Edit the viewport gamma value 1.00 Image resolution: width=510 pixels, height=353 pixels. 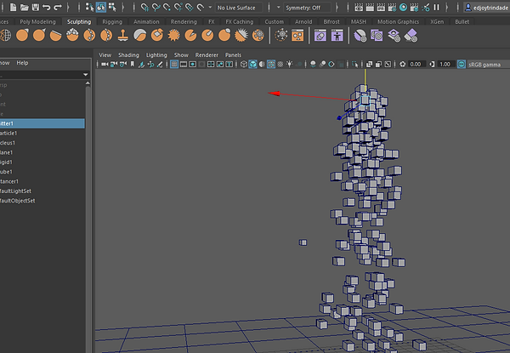445,65
